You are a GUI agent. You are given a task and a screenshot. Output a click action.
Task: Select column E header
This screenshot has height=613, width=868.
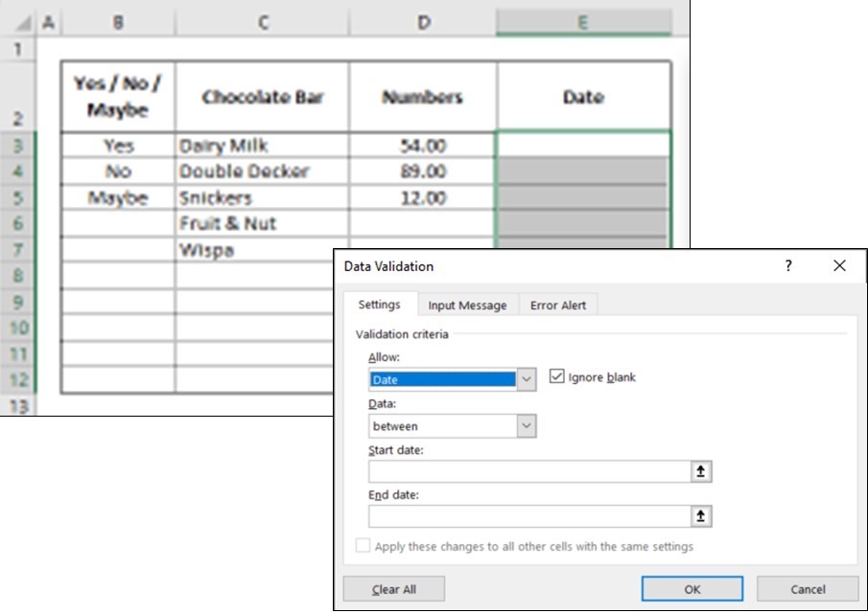click(583, 22)
